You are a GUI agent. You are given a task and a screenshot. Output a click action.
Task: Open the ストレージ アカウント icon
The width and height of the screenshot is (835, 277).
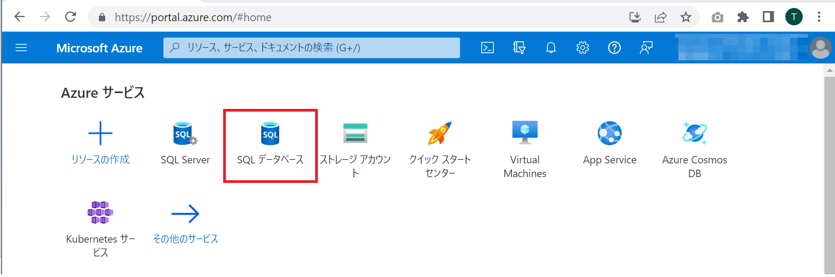[x=355, y=133]
